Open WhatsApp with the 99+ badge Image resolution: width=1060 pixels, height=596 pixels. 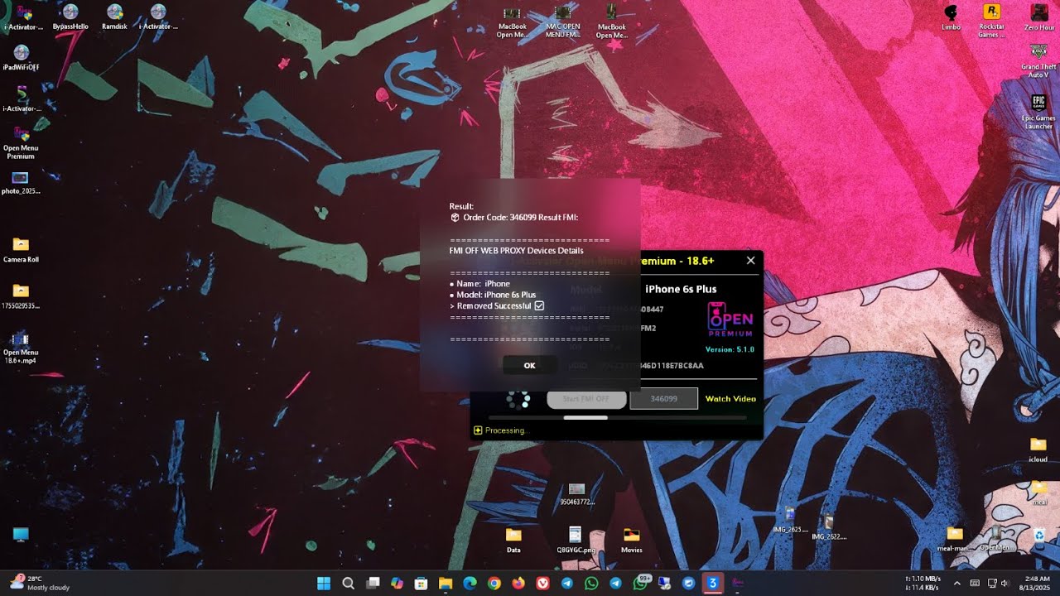coord(641,582)
